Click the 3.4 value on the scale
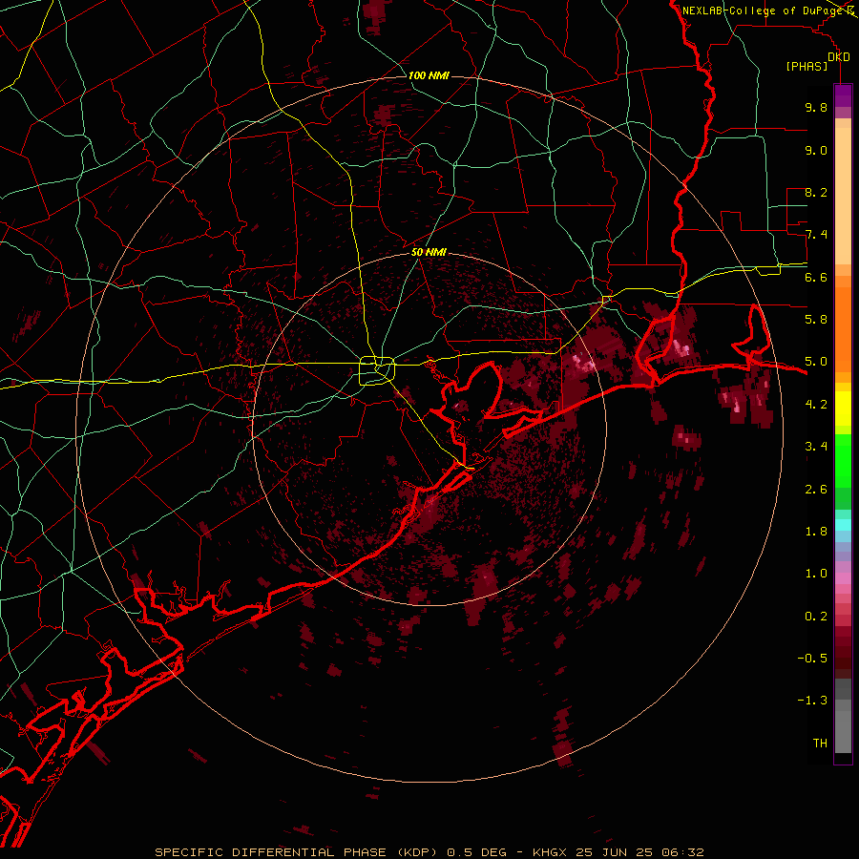This screenshot has width=859, height=859. pos(816,447)
